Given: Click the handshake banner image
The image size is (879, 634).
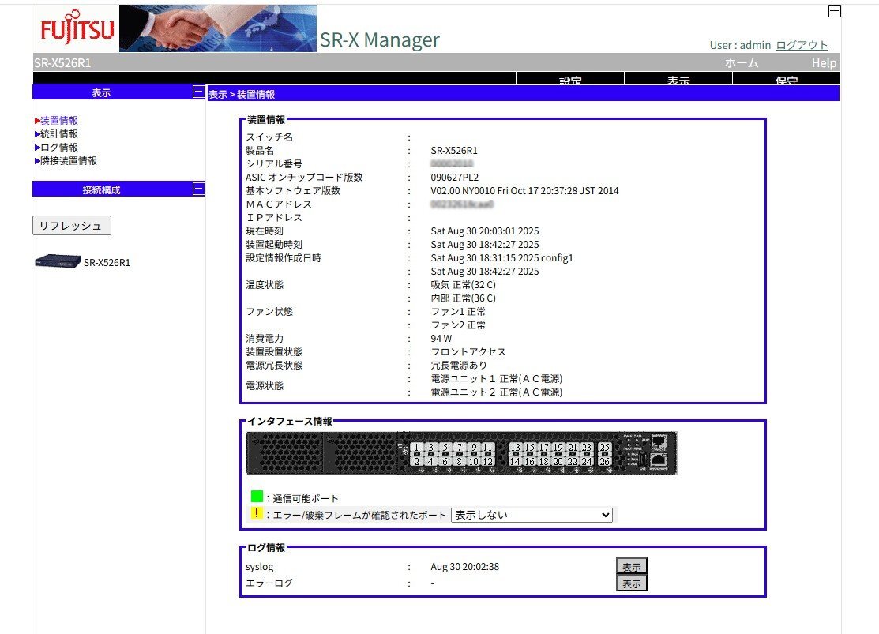Looking at the screenshot, I should [x=218, y=28].
